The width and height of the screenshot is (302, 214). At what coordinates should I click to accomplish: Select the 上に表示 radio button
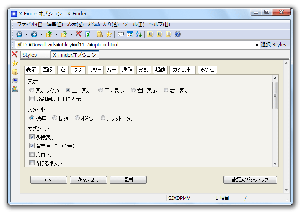click(x=68, y=90)
